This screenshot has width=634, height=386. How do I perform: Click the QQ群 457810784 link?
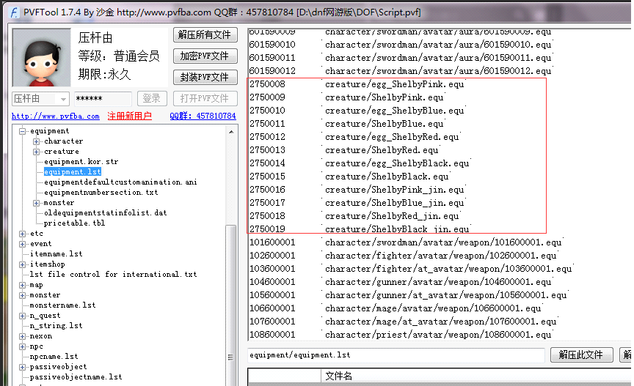pyautogui.click(x=203, y=116)
